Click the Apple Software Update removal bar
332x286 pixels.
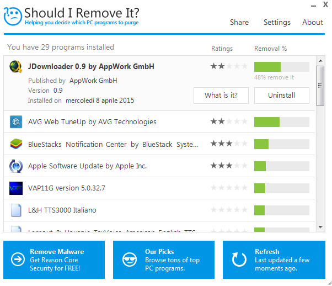point(282,166)
